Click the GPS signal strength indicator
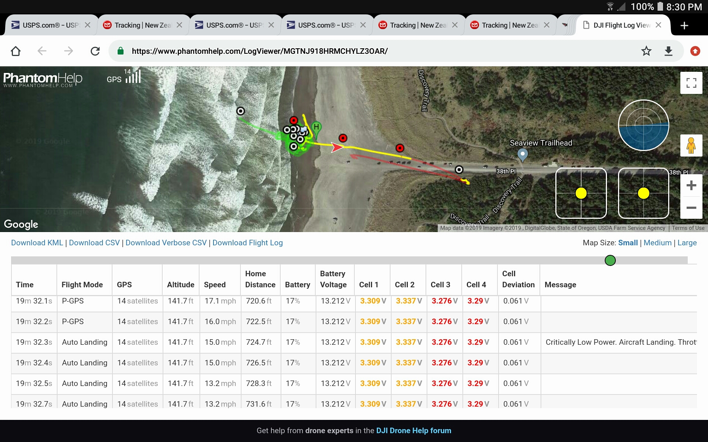The height and width of the screenshot is (442, 708). click(x=124, y=76)
